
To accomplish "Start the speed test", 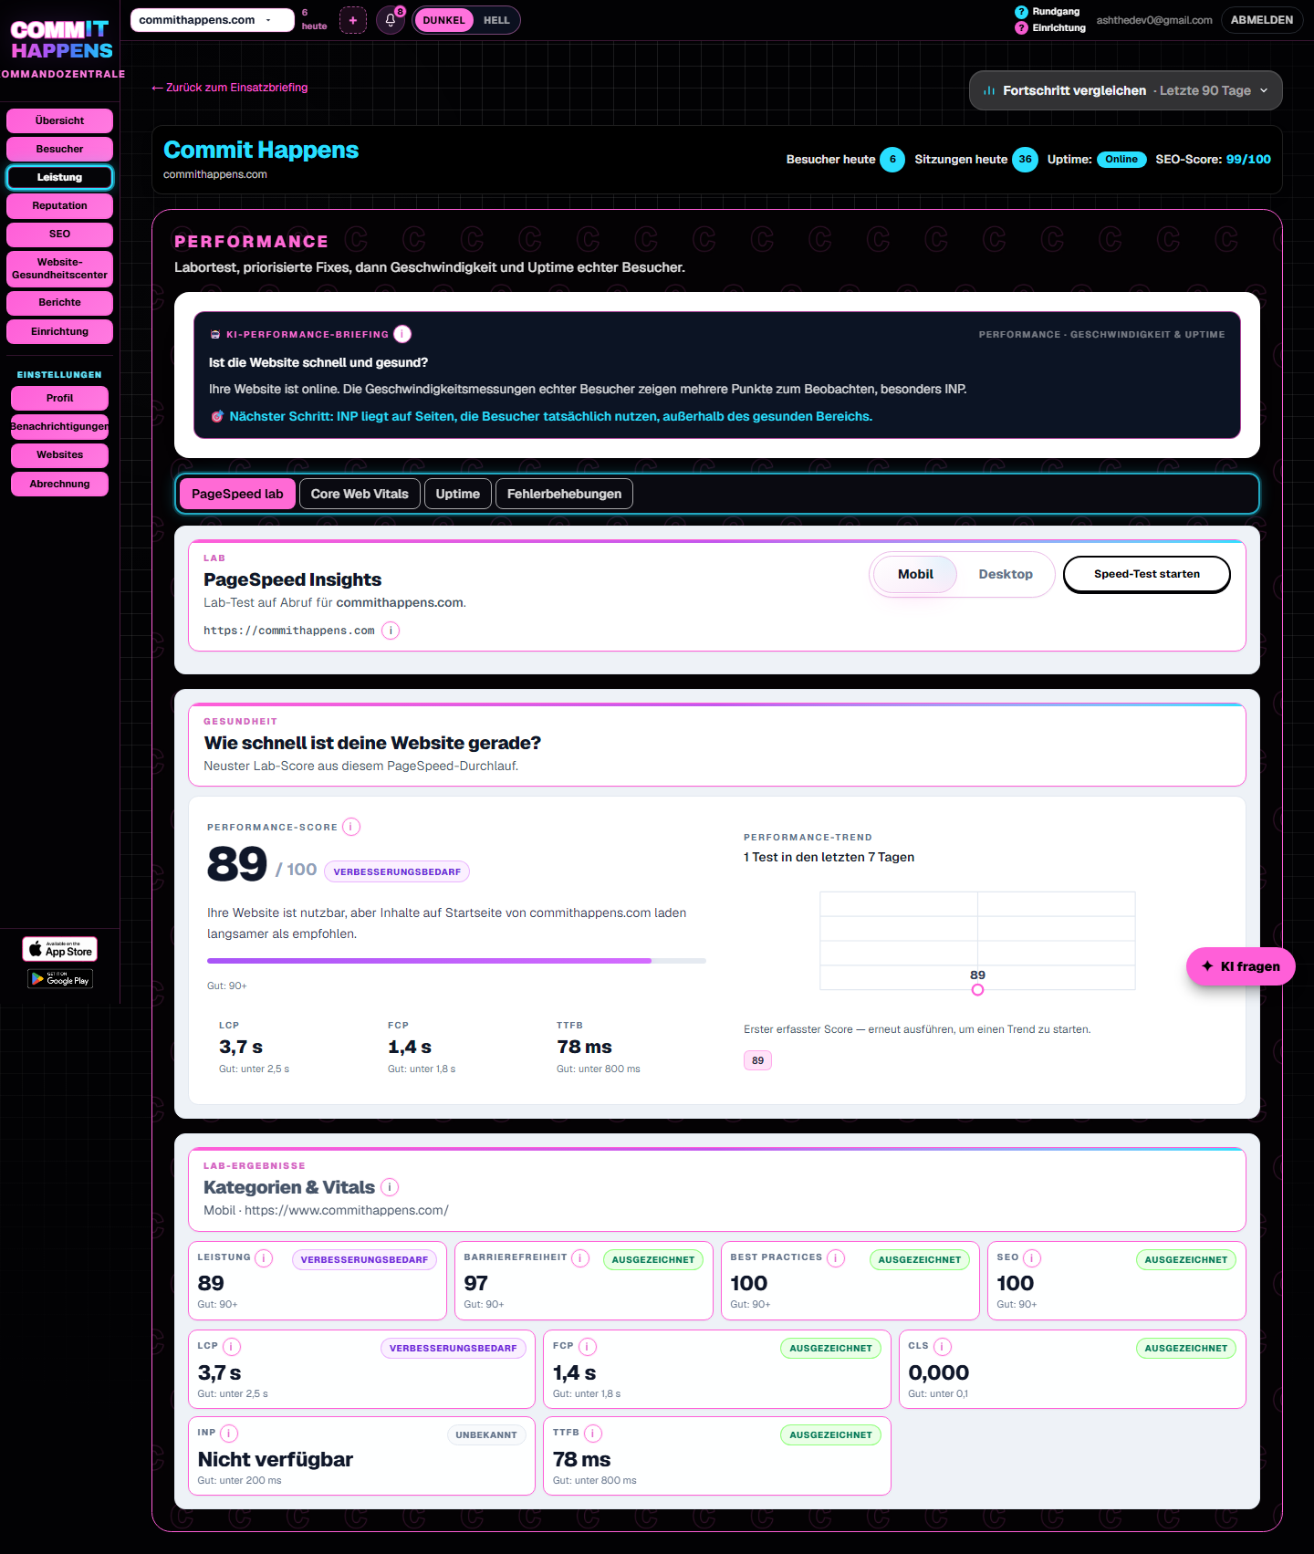I will (1147, 574).
